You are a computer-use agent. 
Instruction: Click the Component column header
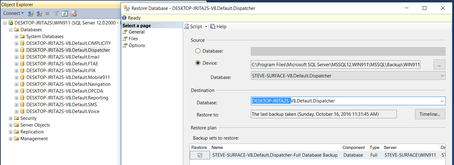coord(355,147)
